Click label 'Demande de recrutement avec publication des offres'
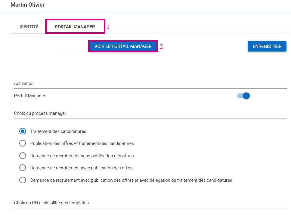The image size is (291, 217). tap(82, 168)
